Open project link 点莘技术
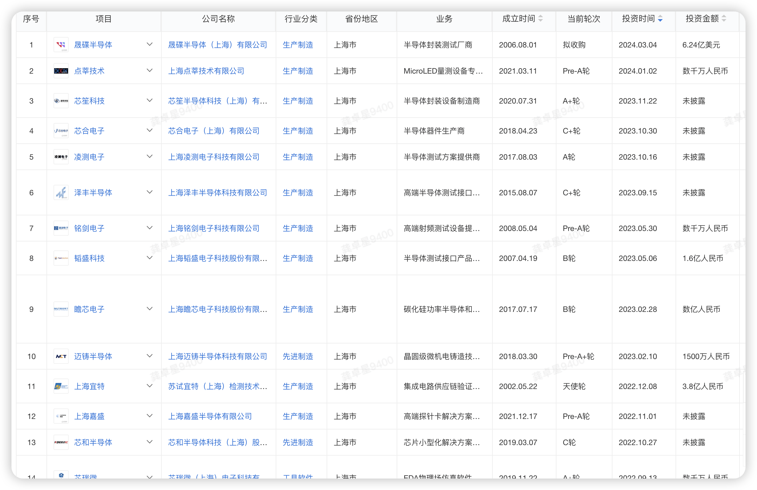This screenshot has height=490, width=757. click(89, 71)
